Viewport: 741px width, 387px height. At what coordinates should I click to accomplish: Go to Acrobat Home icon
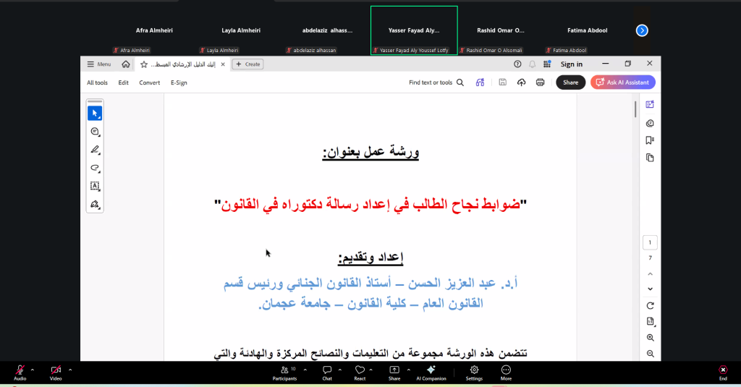coord(126,64)
